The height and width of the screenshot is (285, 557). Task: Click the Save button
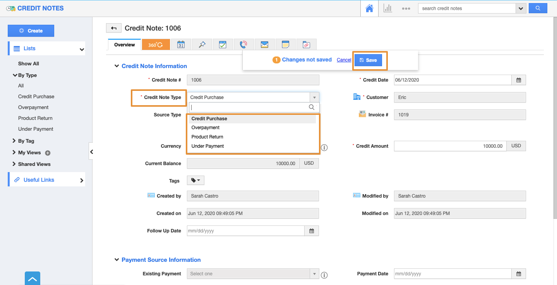pos(368,60)
